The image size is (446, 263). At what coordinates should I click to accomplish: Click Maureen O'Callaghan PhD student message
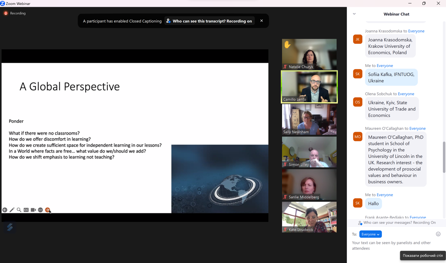(396, 159)
